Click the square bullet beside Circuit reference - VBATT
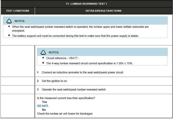The image size is (173, 119). pos(43,58)
